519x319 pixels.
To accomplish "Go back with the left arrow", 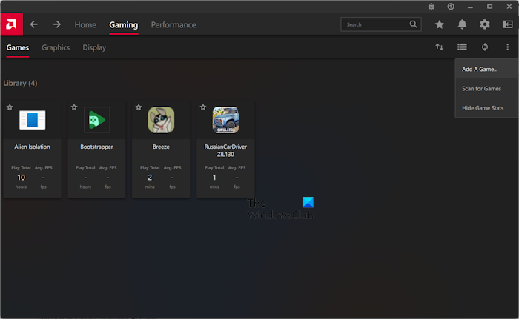I will click(34, 24).
